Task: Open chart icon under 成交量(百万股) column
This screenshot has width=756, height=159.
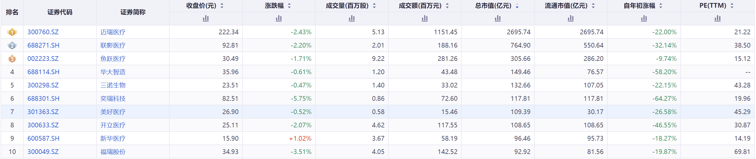Action: click(352, 18)
